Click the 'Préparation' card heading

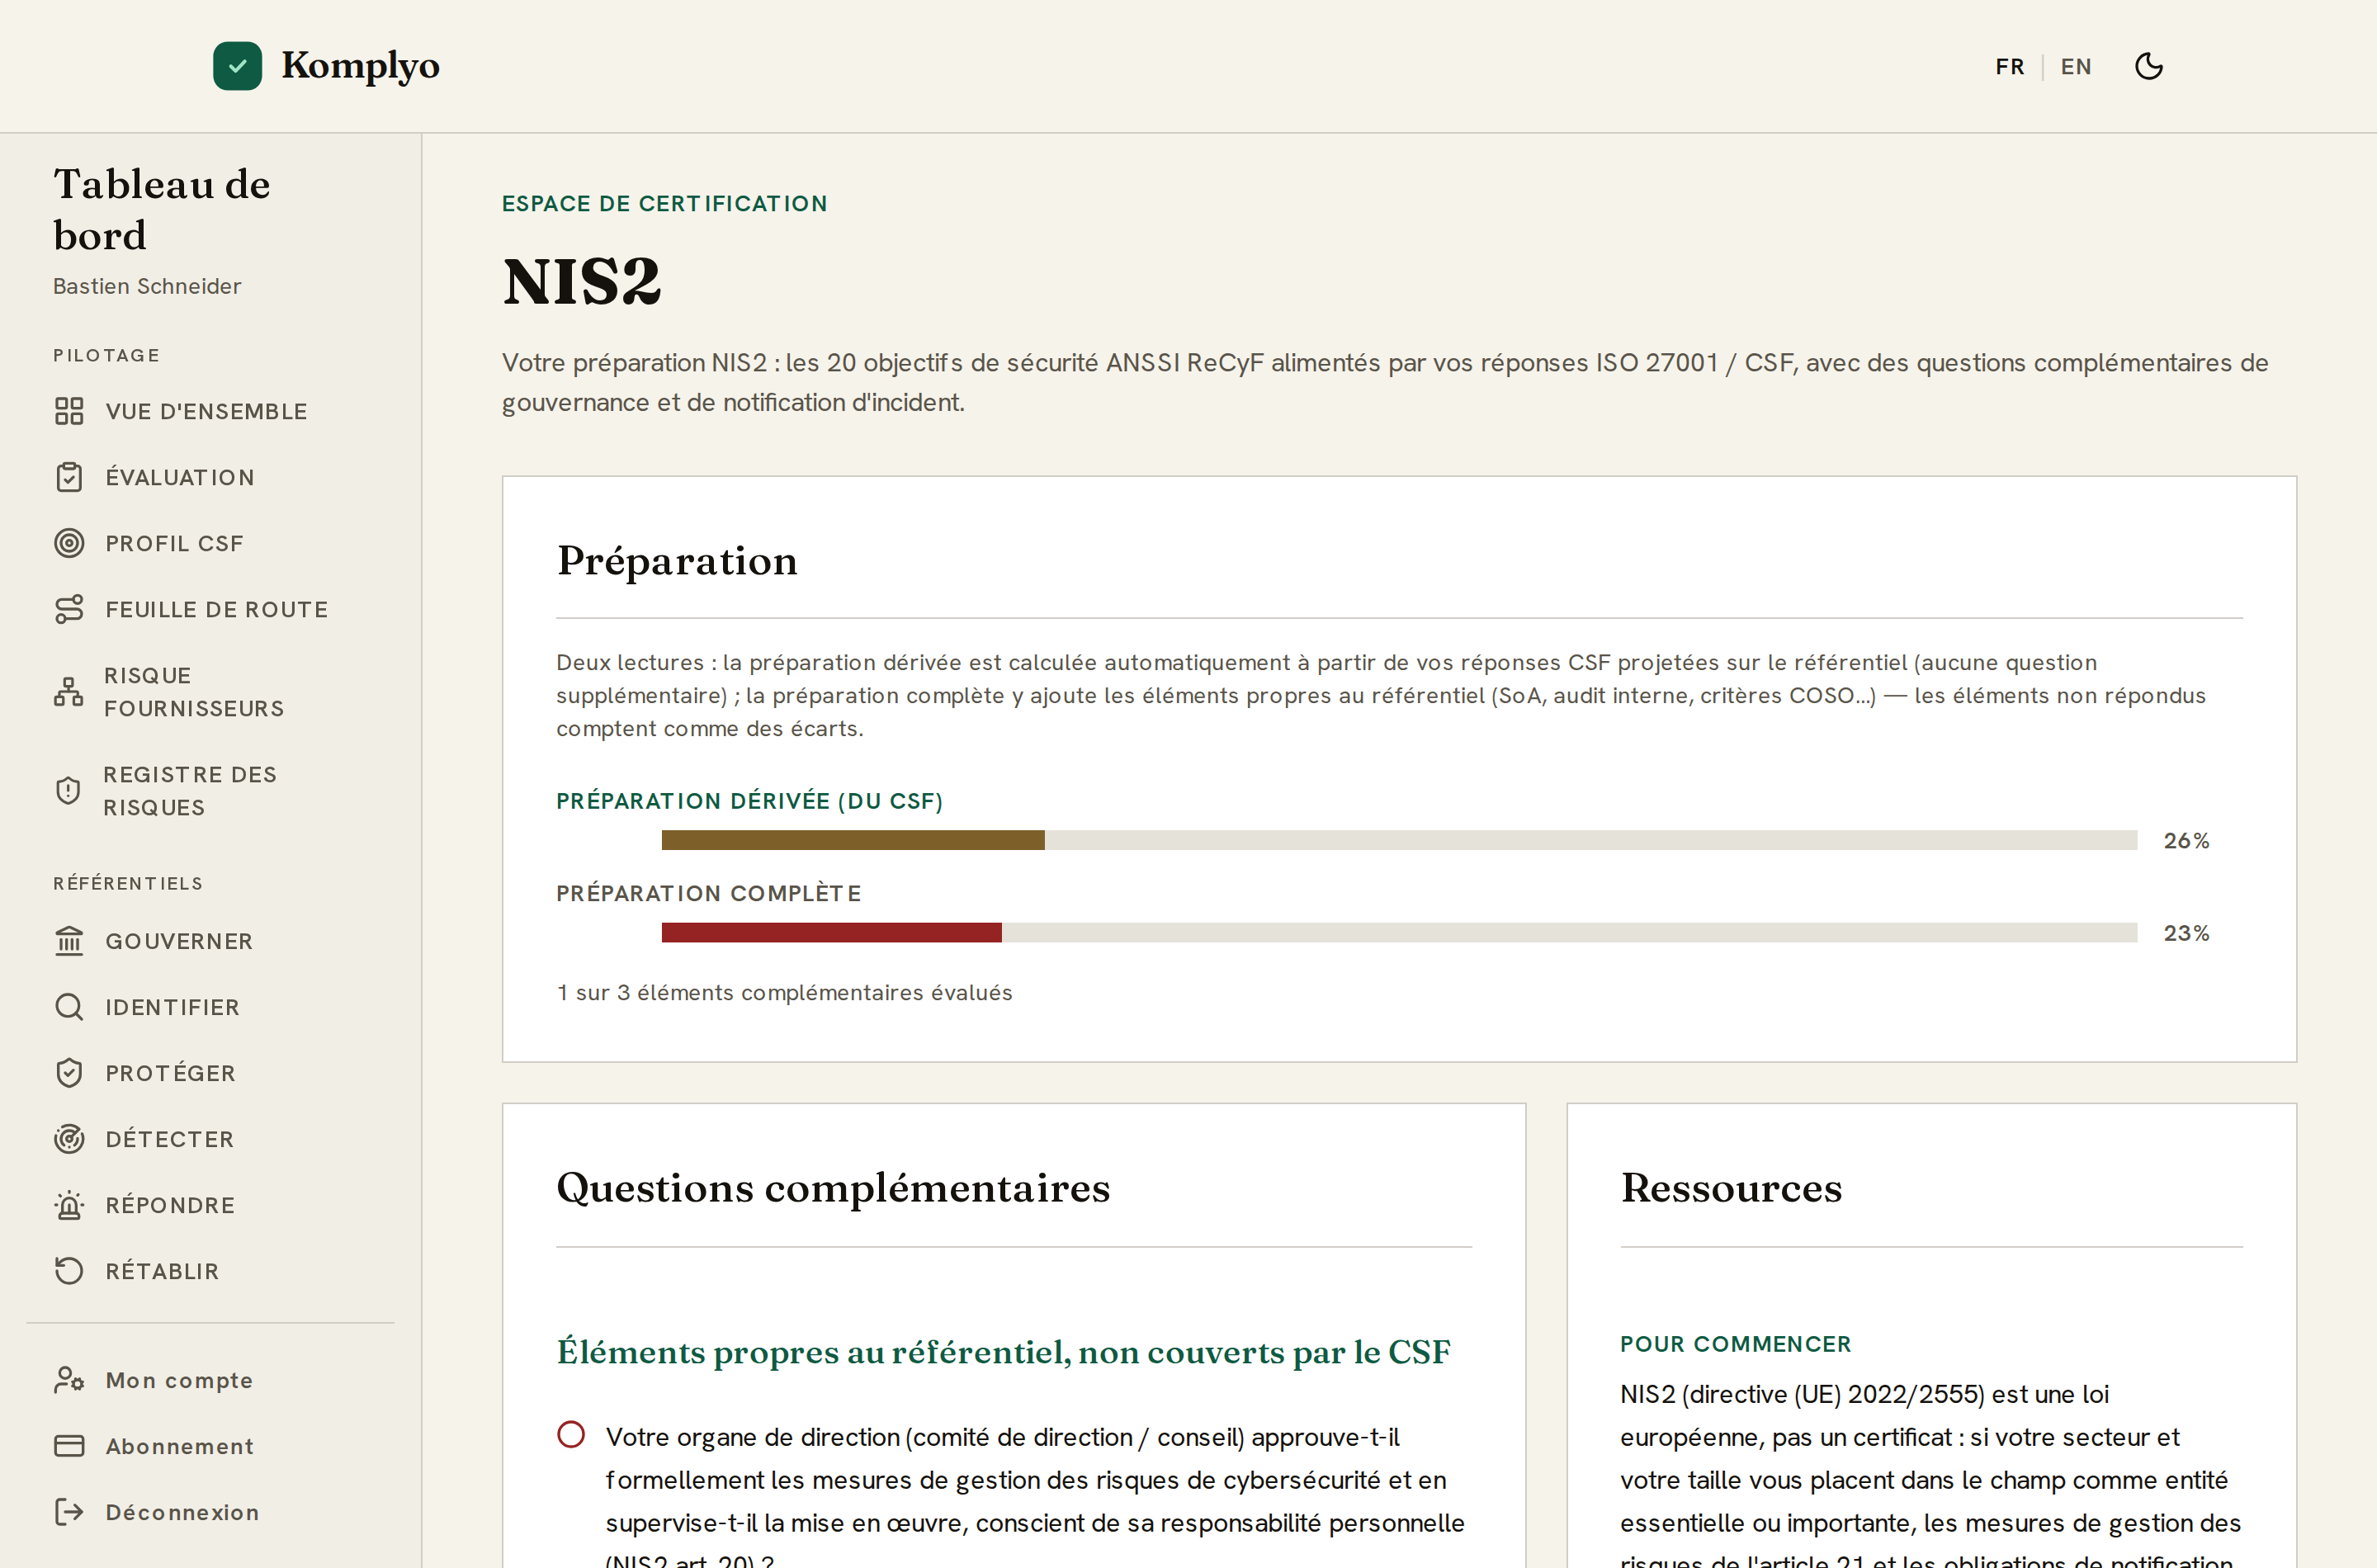click(676, 560)
